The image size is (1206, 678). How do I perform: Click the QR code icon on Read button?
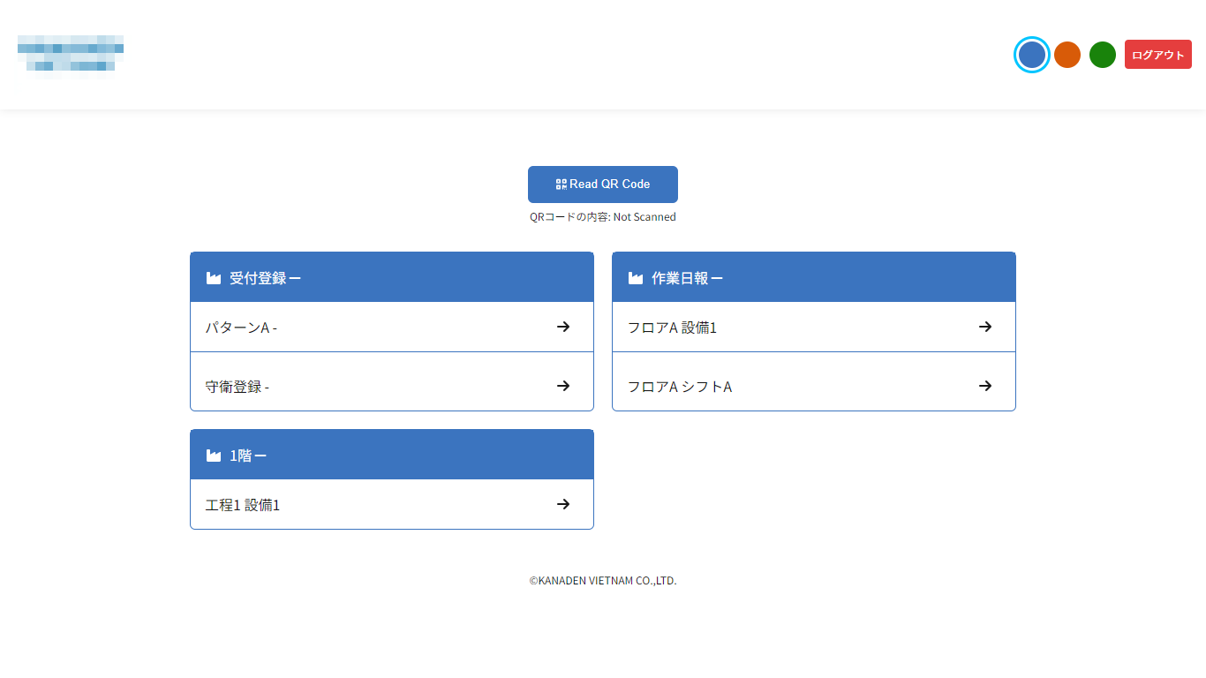click(x=561, y=185)
